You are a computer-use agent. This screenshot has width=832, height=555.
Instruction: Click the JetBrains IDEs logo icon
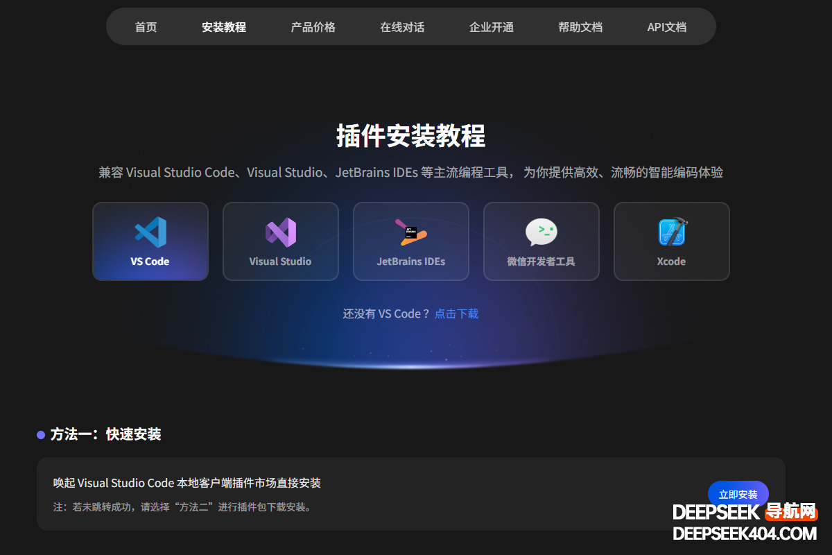[411, 232]
